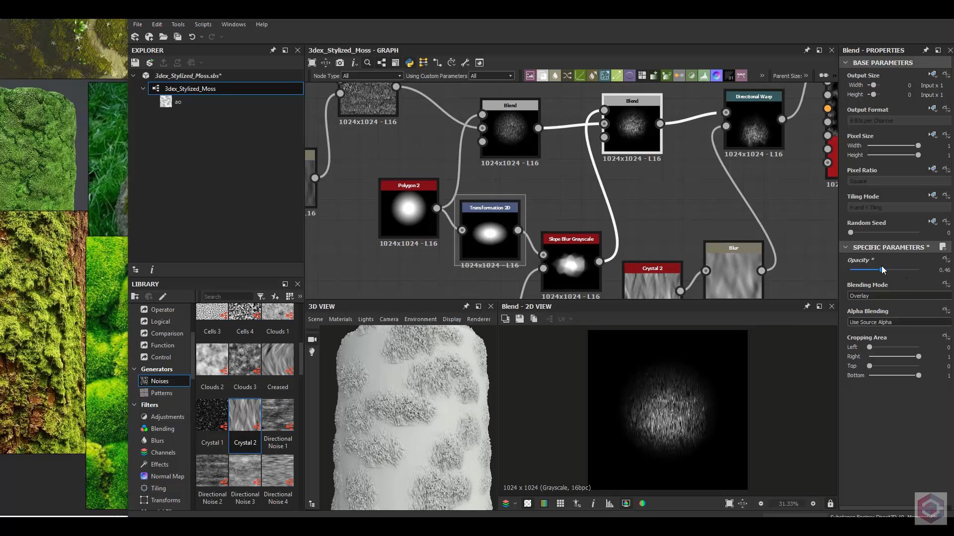The image size is (954, 536).
Task: Select Blending under Filters in library
Action: point(162,429)
